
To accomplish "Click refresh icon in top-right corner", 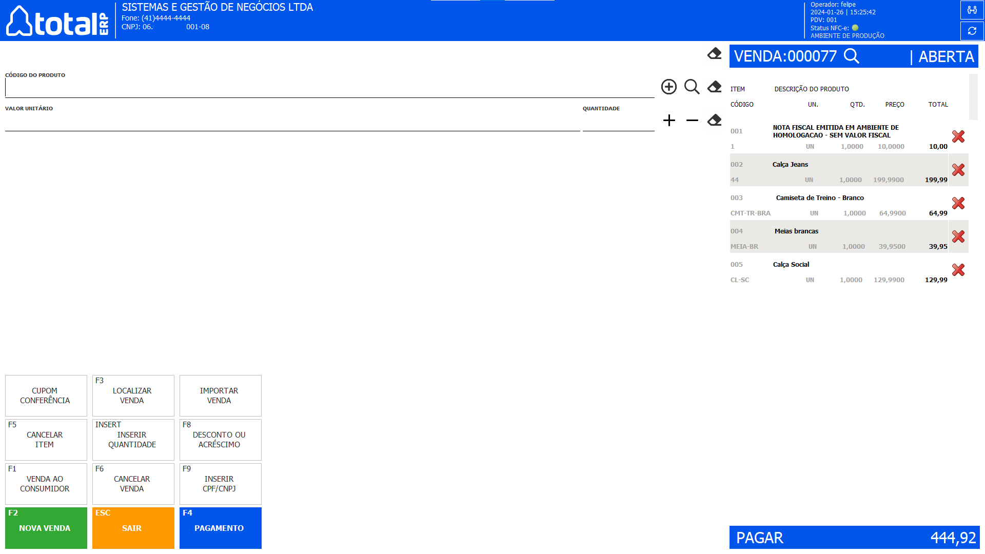I will (x=972, y=31).
